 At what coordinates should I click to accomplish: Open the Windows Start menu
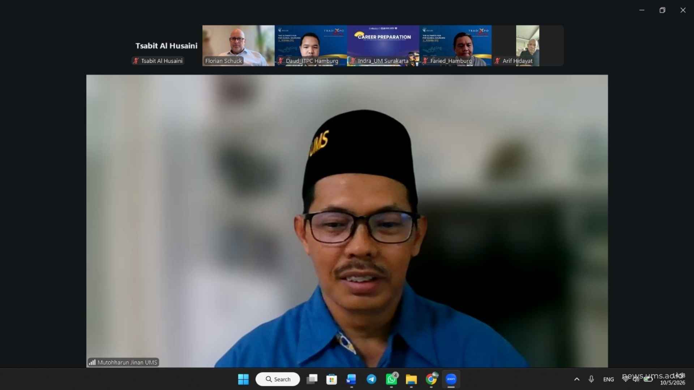coord(243,379)
